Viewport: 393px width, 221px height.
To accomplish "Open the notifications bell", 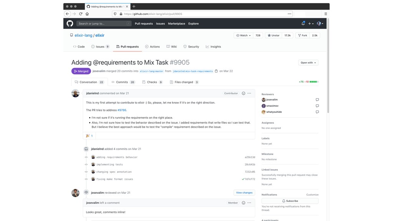I will point(303,23).
